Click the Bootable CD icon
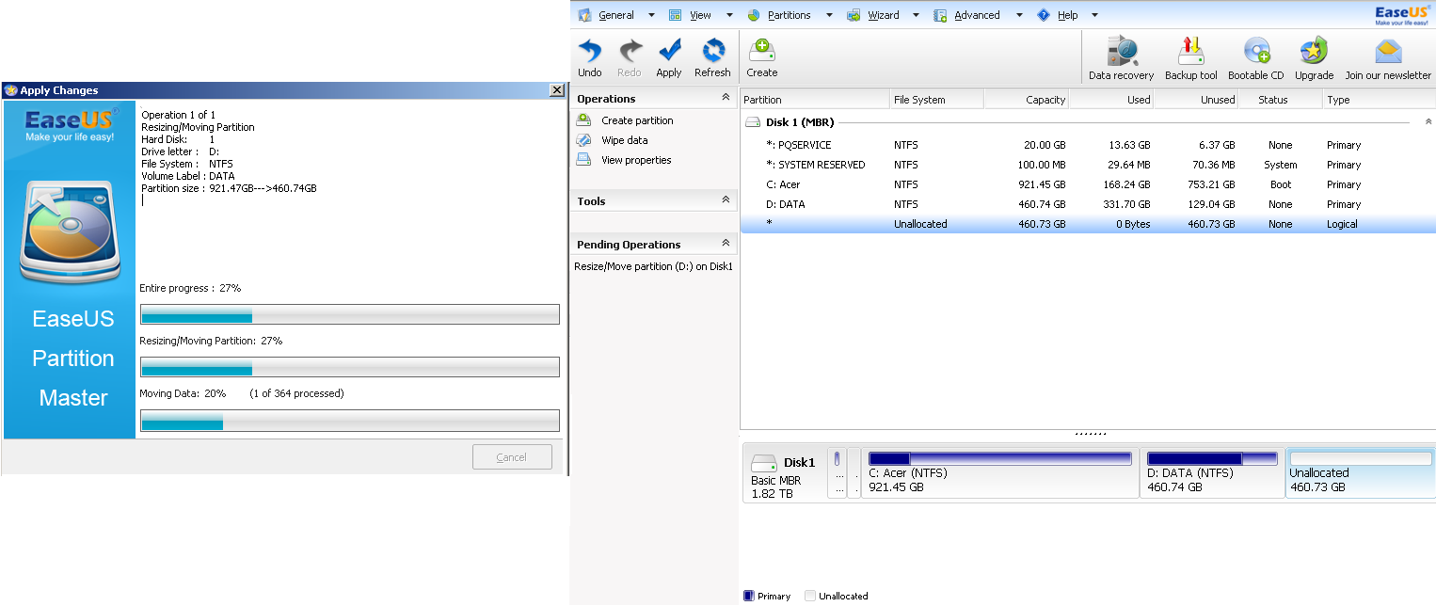The width and height of the screenshot is (1436, 606). (x=1256, y=51)
